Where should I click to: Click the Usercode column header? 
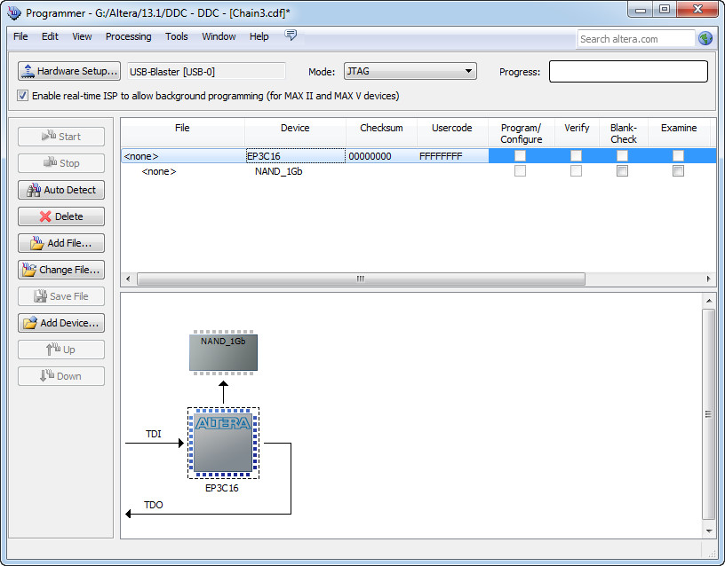452,133
